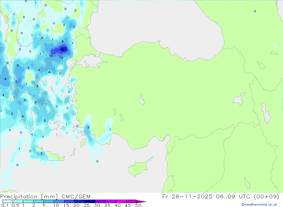Image resolution: width=283 pixels, height=207 pixels.
Task: Select the 5–10 mm legend color swatch
Action: 49,201
